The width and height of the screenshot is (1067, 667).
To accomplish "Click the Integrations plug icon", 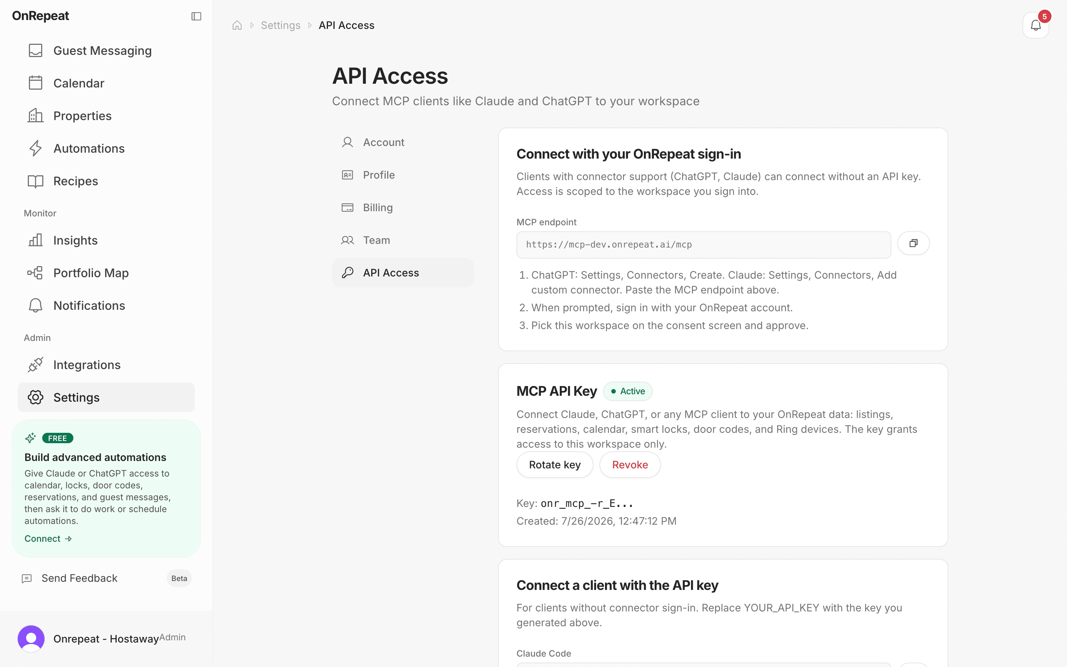I will pyautogui.click(x=36, y=364).
